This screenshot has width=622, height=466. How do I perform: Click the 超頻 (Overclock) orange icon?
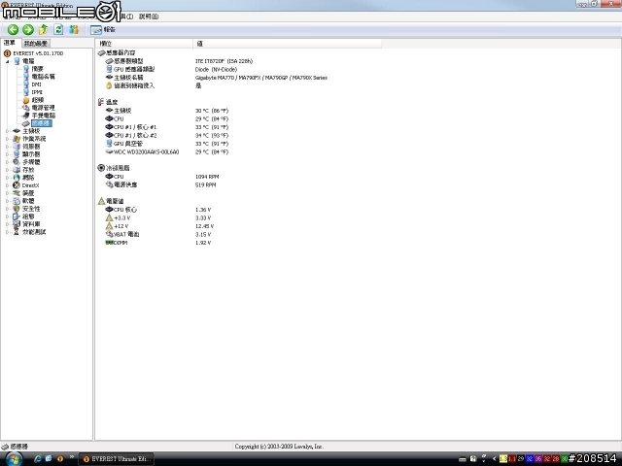click(26, 100)
